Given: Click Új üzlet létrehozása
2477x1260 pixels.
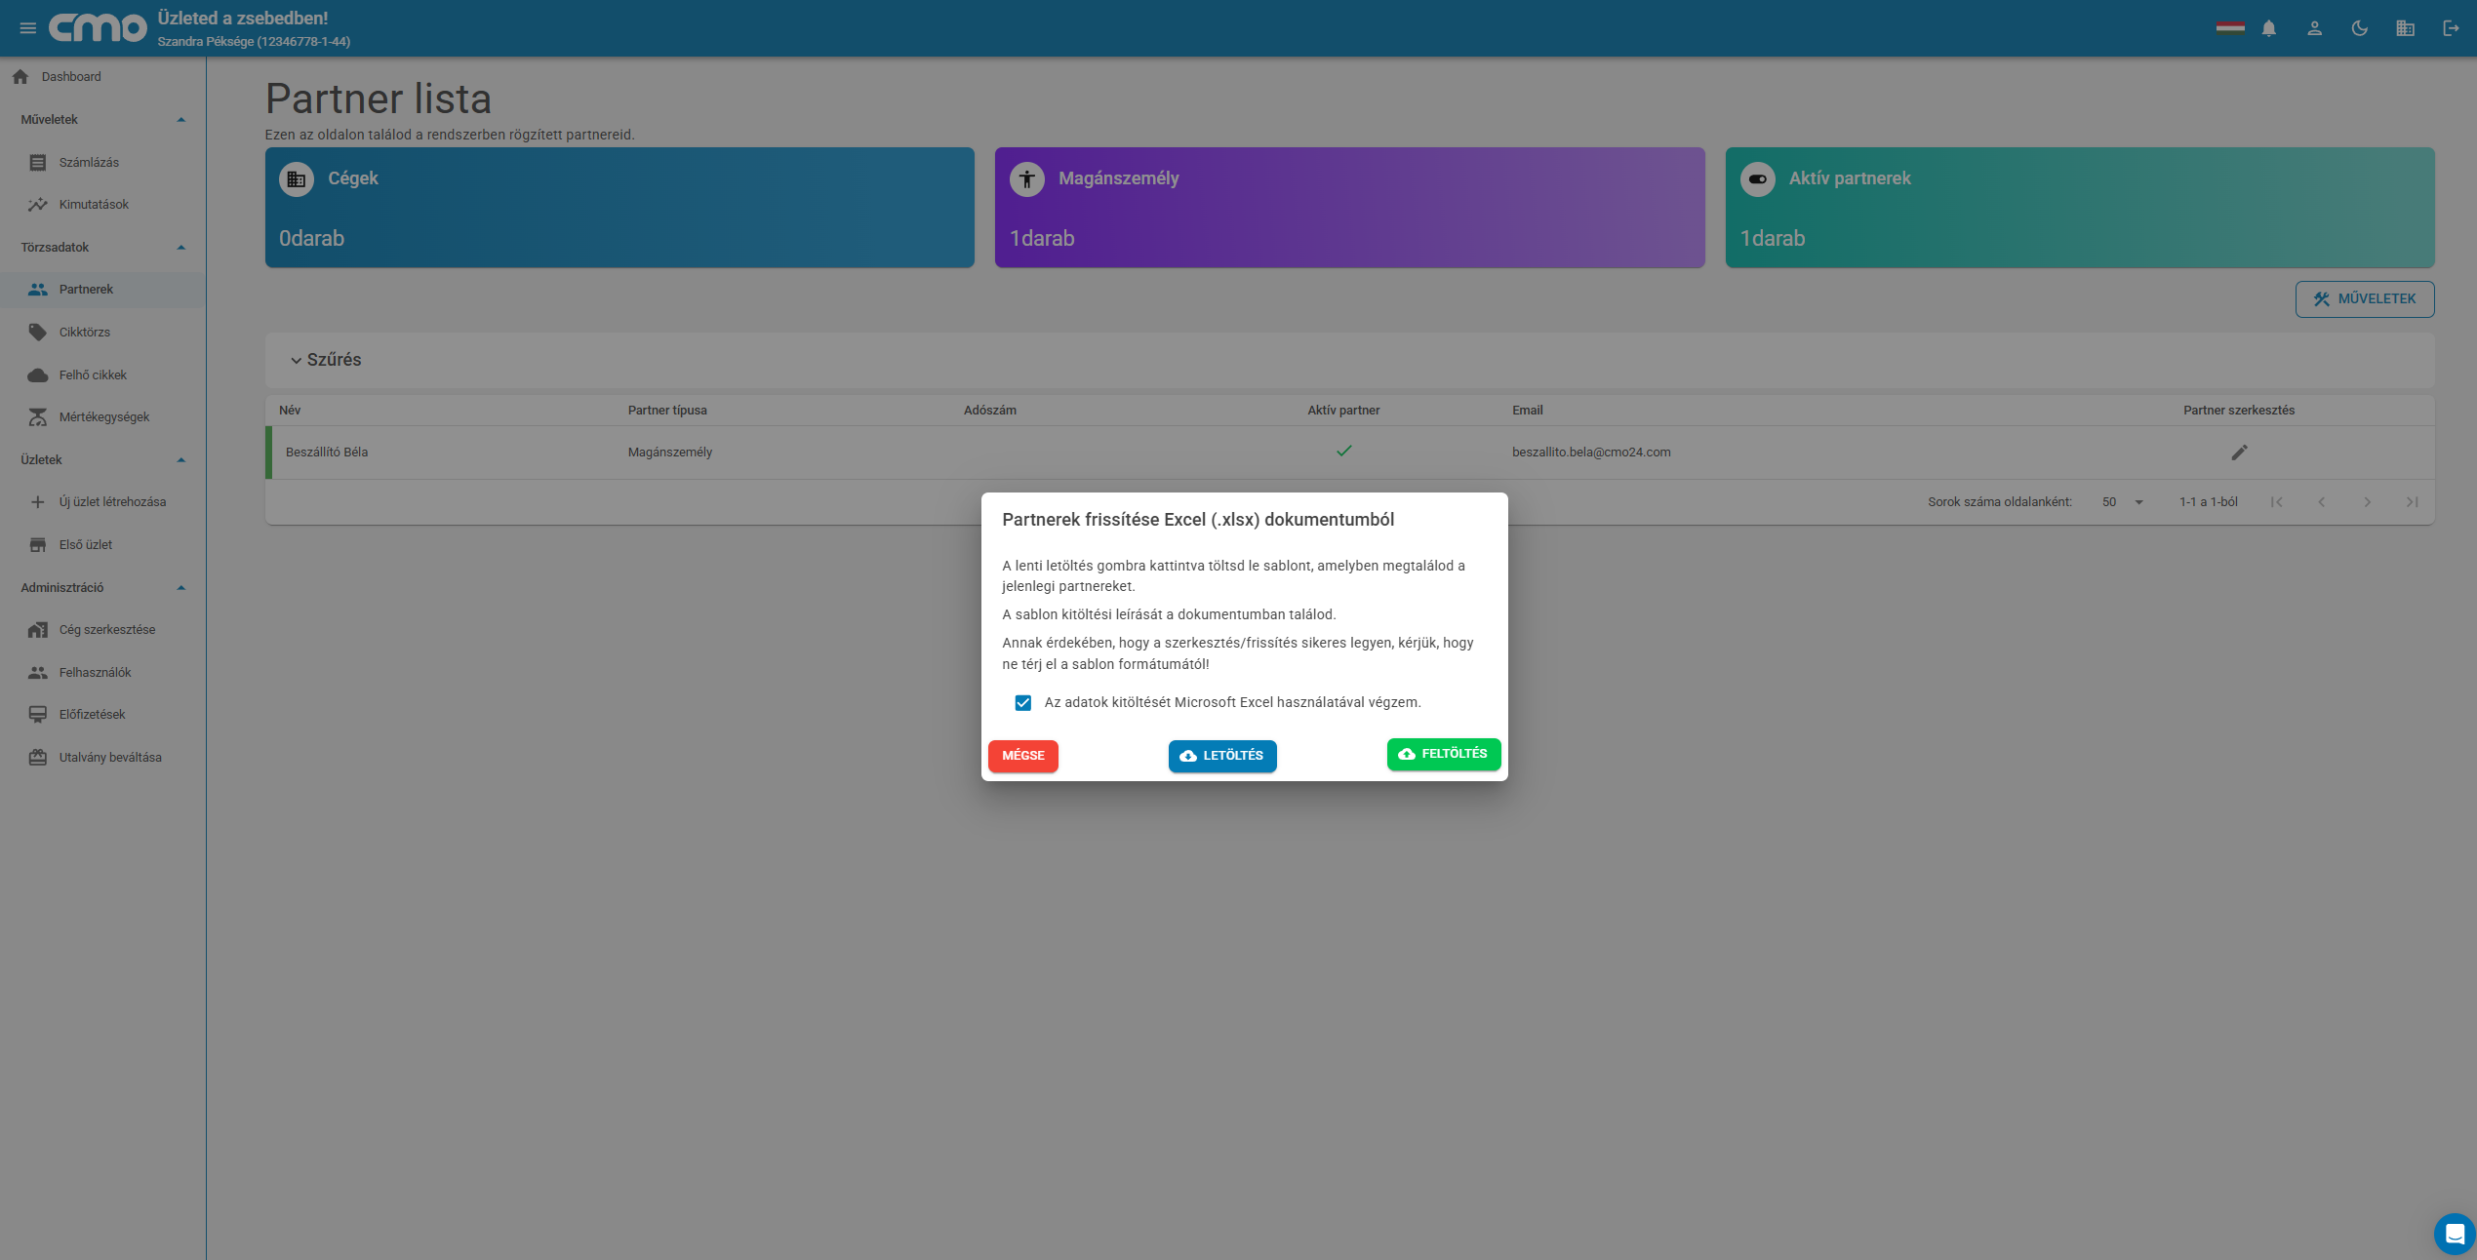Looking at the screenshot, I should point(102,502).
